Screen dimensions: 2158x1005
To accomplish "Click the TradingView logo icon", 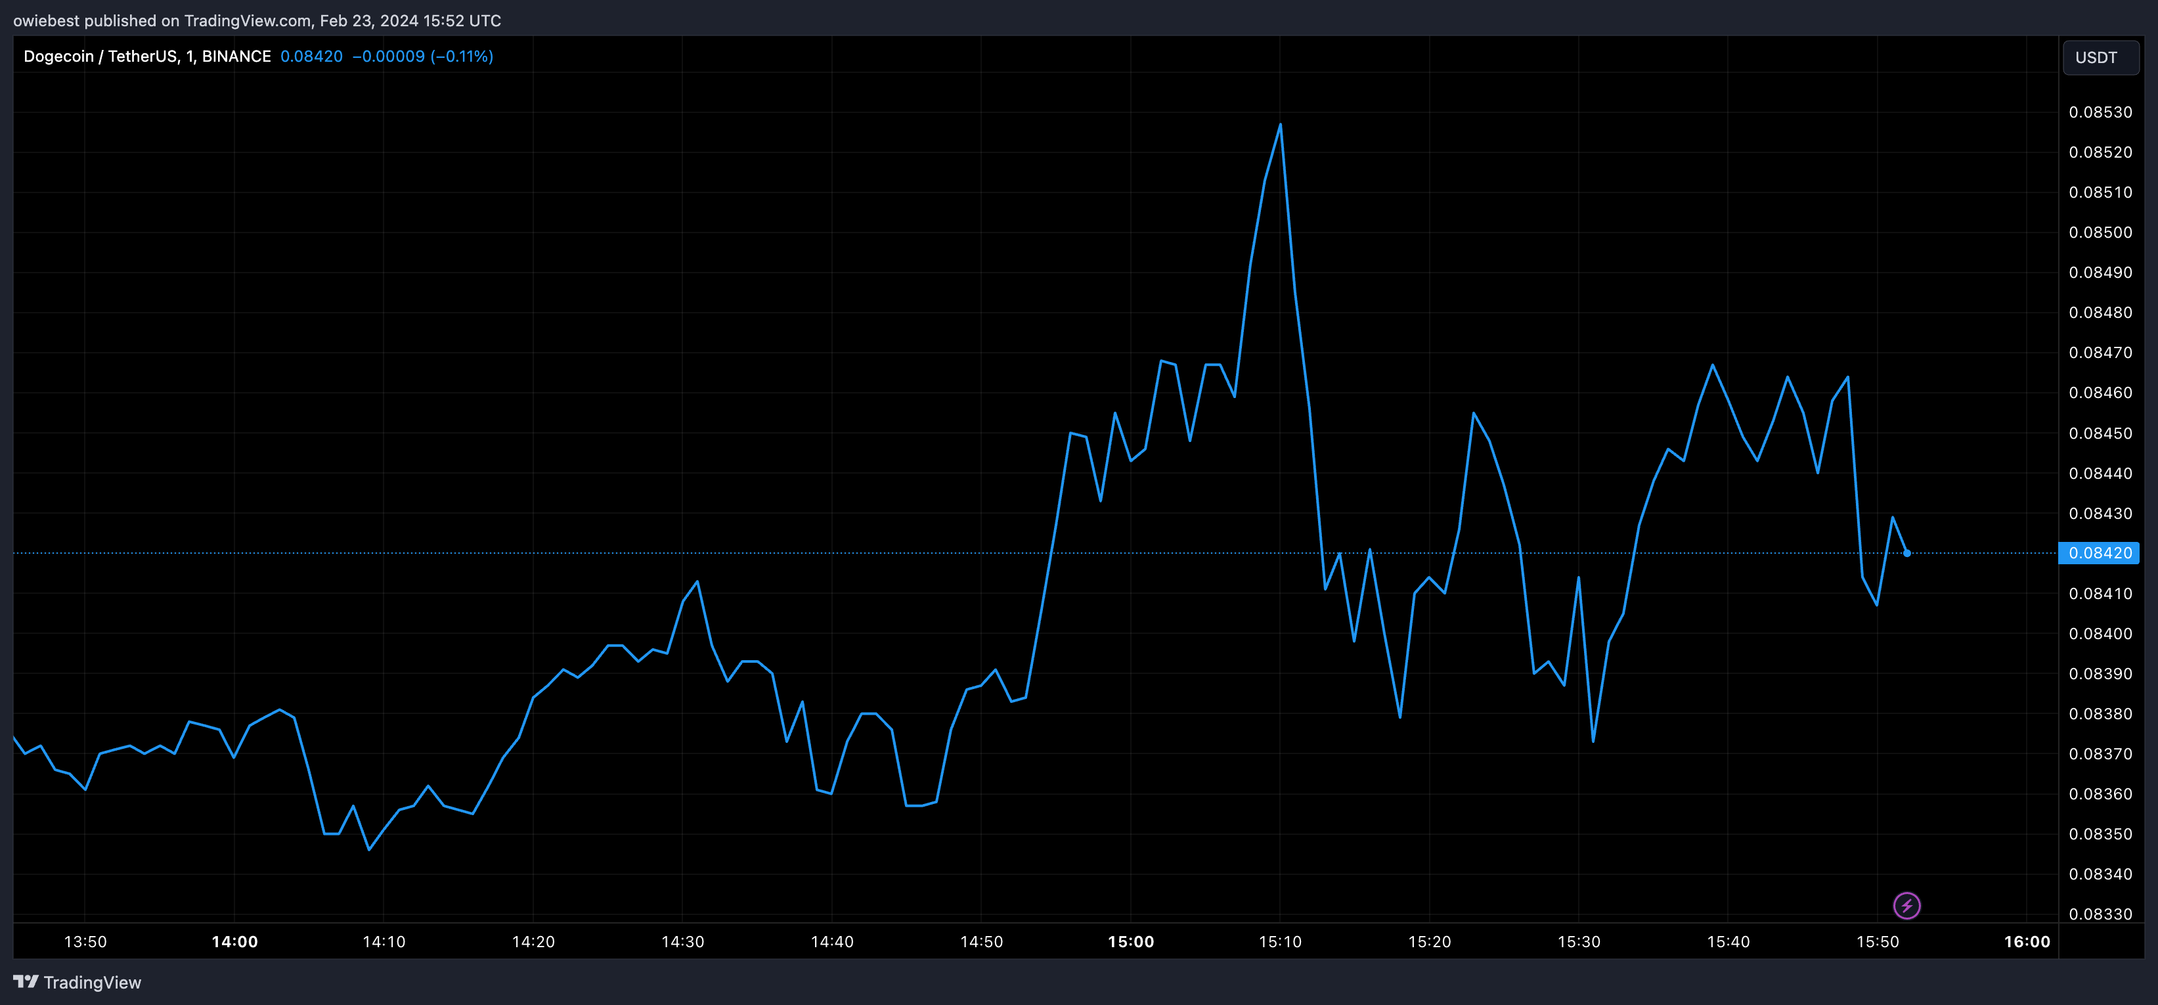I will pyautogui.click(x=26, y=981).
